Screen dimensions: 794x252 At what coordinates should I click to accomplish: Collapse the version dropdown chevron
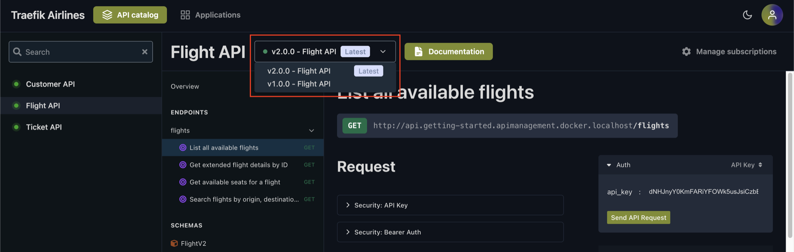pos(383,52)
